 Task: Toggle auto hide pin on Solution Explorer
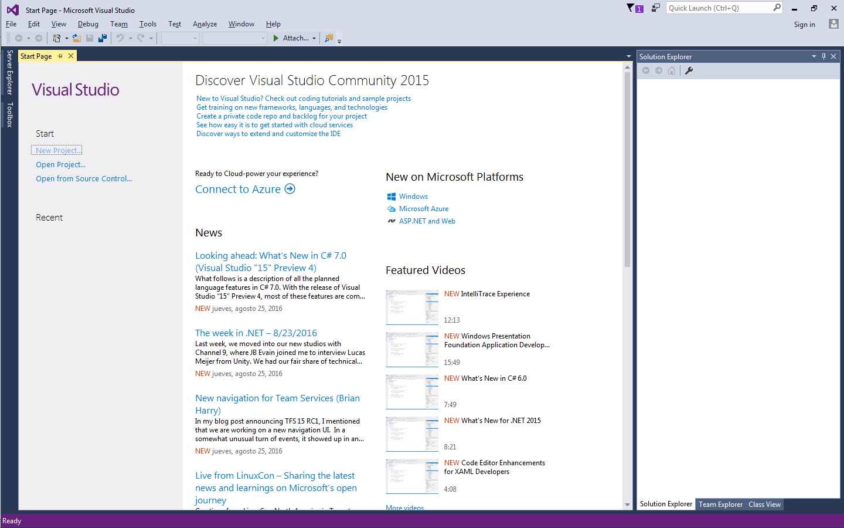(x=823, y=56)
